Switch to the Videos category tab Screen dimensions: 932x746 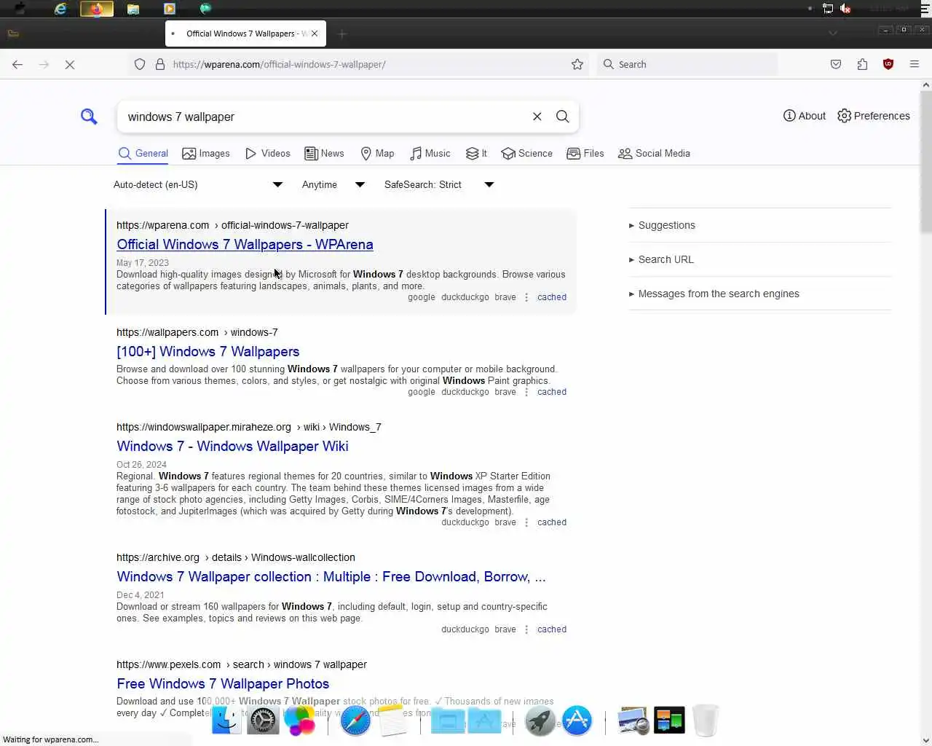pos(268,153)
